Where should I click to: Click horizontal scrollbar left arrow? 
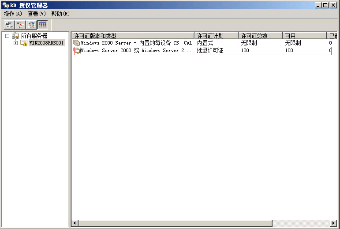[x=75, y=223]
